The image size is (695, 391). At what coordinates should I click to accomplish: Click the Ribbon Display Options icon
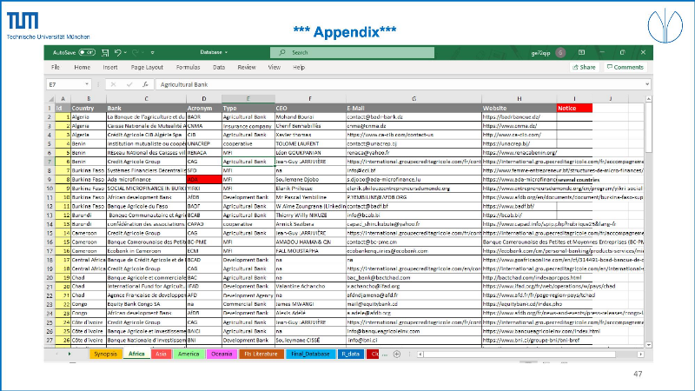point(581,52)
